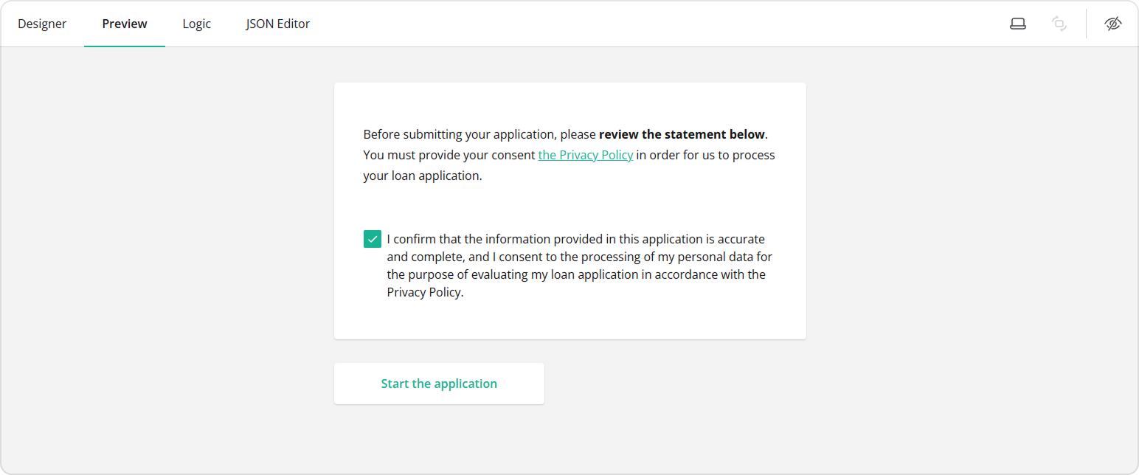Toggle the show invisible elements eye icon
Image resolution: width=1139 pixels, height=475 pixels.
tap(1114, 23)
